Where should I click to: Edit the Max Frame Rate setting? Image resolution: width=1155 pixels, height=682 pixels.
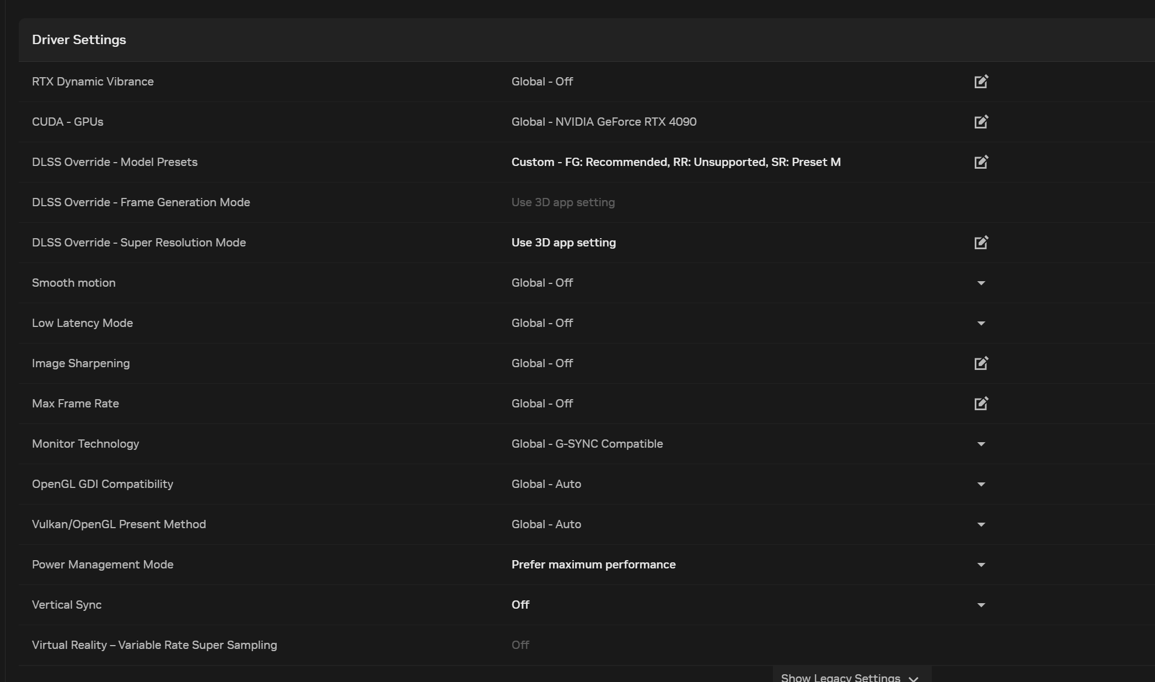point(981,404)
